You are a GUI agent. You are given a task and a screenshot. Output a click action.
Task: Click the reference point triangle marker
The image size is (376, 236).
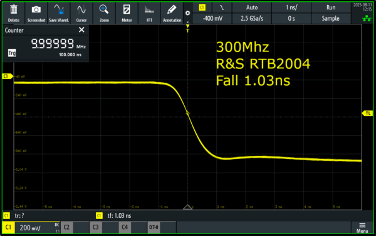pyautogui.click(x=187, y=207)
